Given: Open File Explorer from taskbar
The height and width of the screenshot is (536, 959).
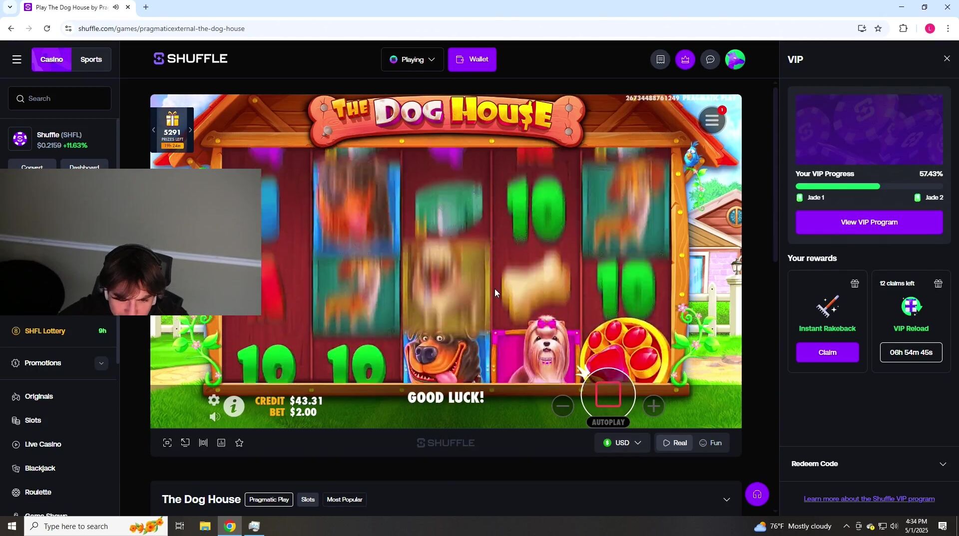Looking at the screenshot, I should click(x=205, y=526).
